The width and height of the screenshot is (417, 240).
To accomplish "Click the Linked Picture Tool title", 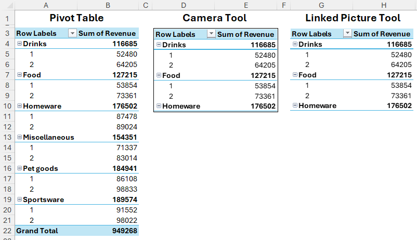I will [x=353, y=18].
